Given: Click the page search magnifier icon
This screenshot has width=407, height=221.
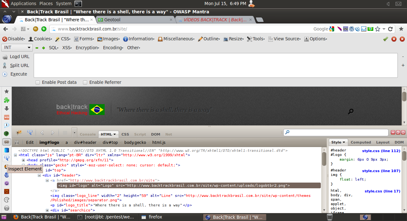Looking at the screenshot, I should [x=351, y=111].
